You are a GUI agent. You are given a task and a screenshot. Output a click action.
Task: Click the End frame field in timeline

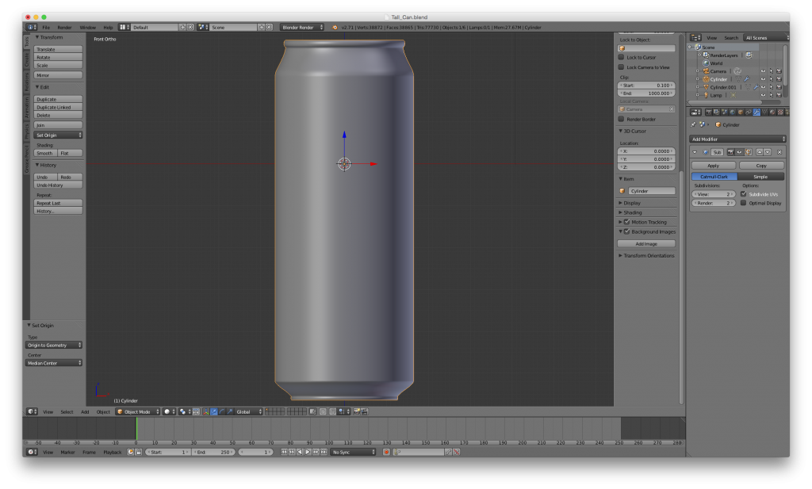tap(213, 452)
